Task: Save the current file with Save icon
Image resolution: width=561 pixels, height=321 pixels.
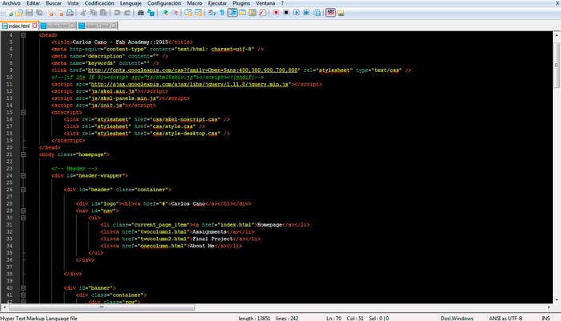Action: (30, 14)
